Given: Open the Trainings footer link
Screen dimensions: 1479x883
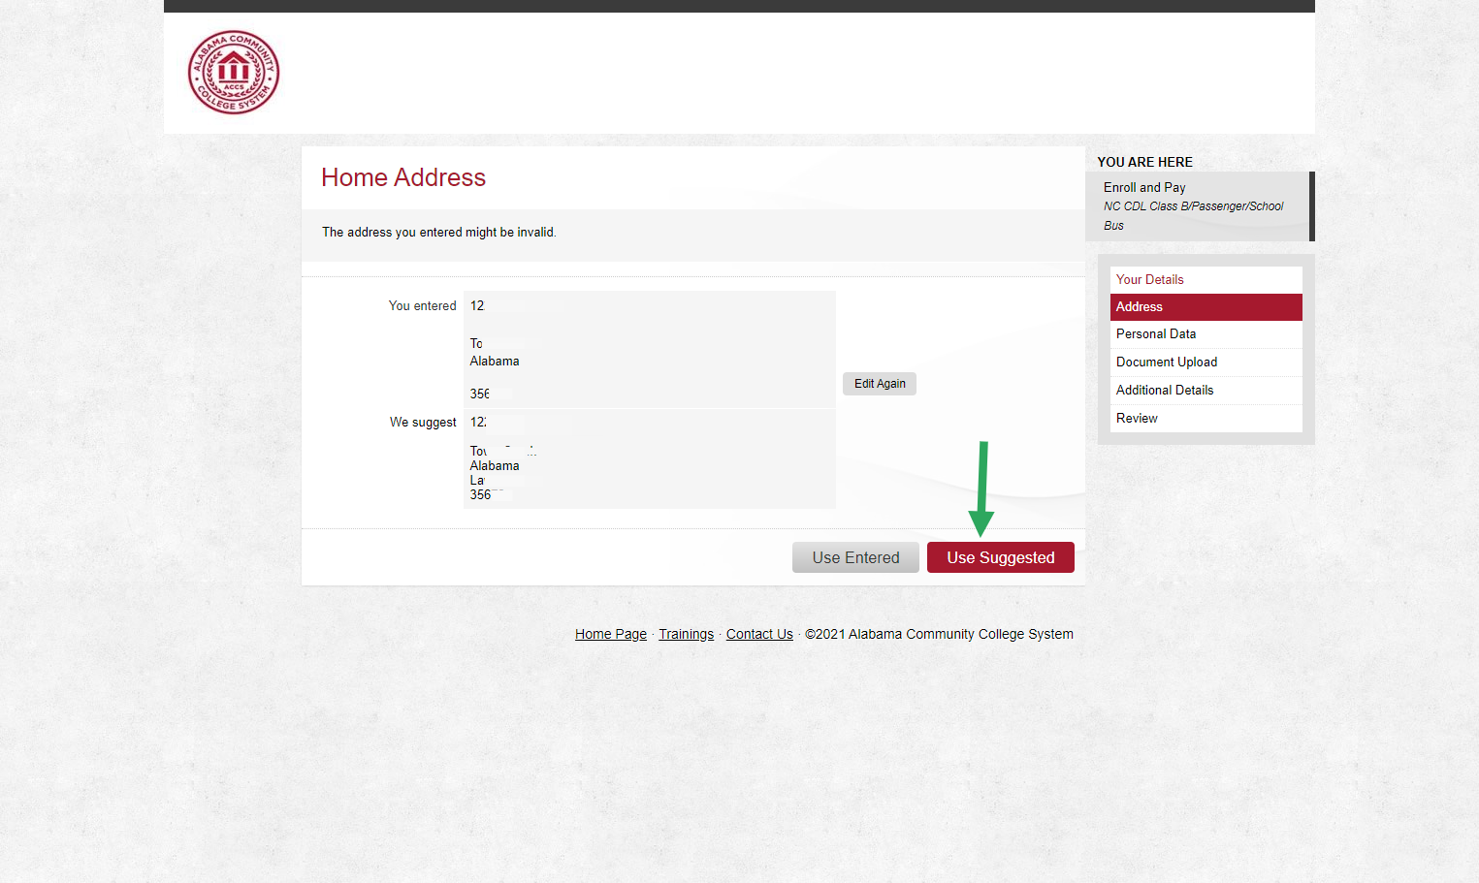Looking at the screenshot, I should (x=686, y=634).
